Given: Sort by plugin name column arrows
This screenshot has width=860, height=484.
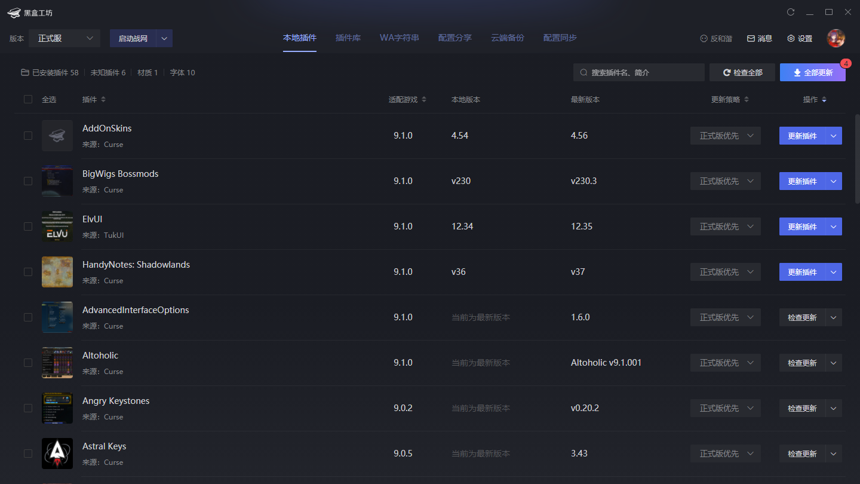Looking at the screenshot, I should 103,100.
